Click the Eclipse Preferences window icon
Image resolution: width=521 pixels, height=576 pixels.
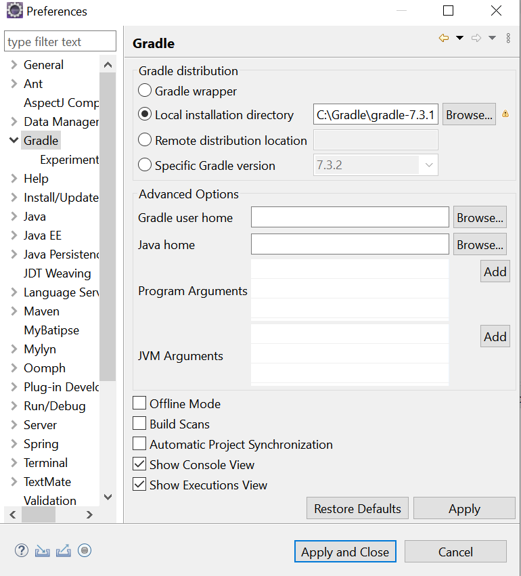pos(15,11)
